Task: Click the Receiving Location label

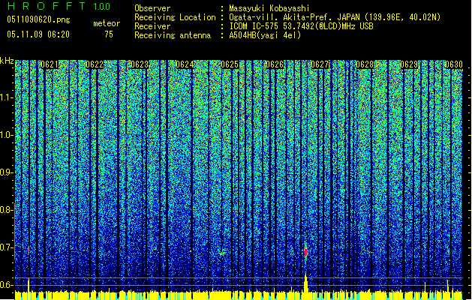Action: coord(175,18)
